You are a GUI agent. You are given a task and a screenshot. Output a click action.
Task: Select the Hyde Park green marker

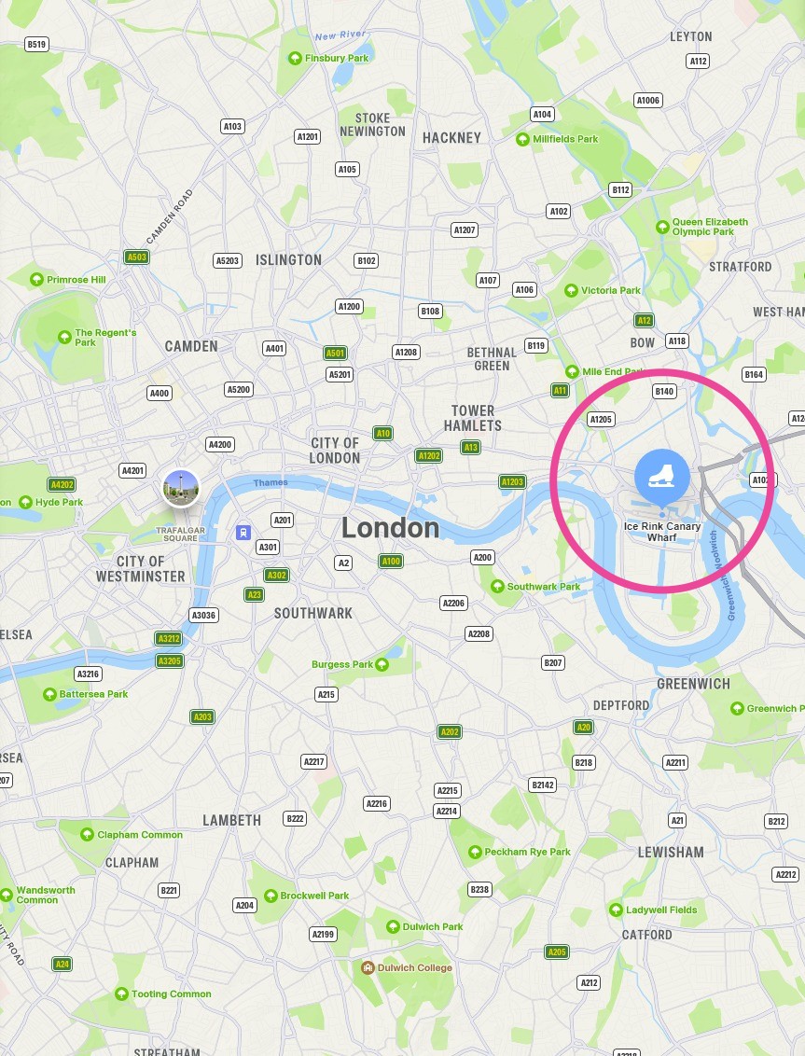(25, 503)
